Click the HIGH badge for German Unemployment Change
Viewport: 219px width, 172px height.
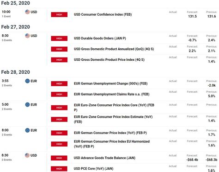pos(59,83)
